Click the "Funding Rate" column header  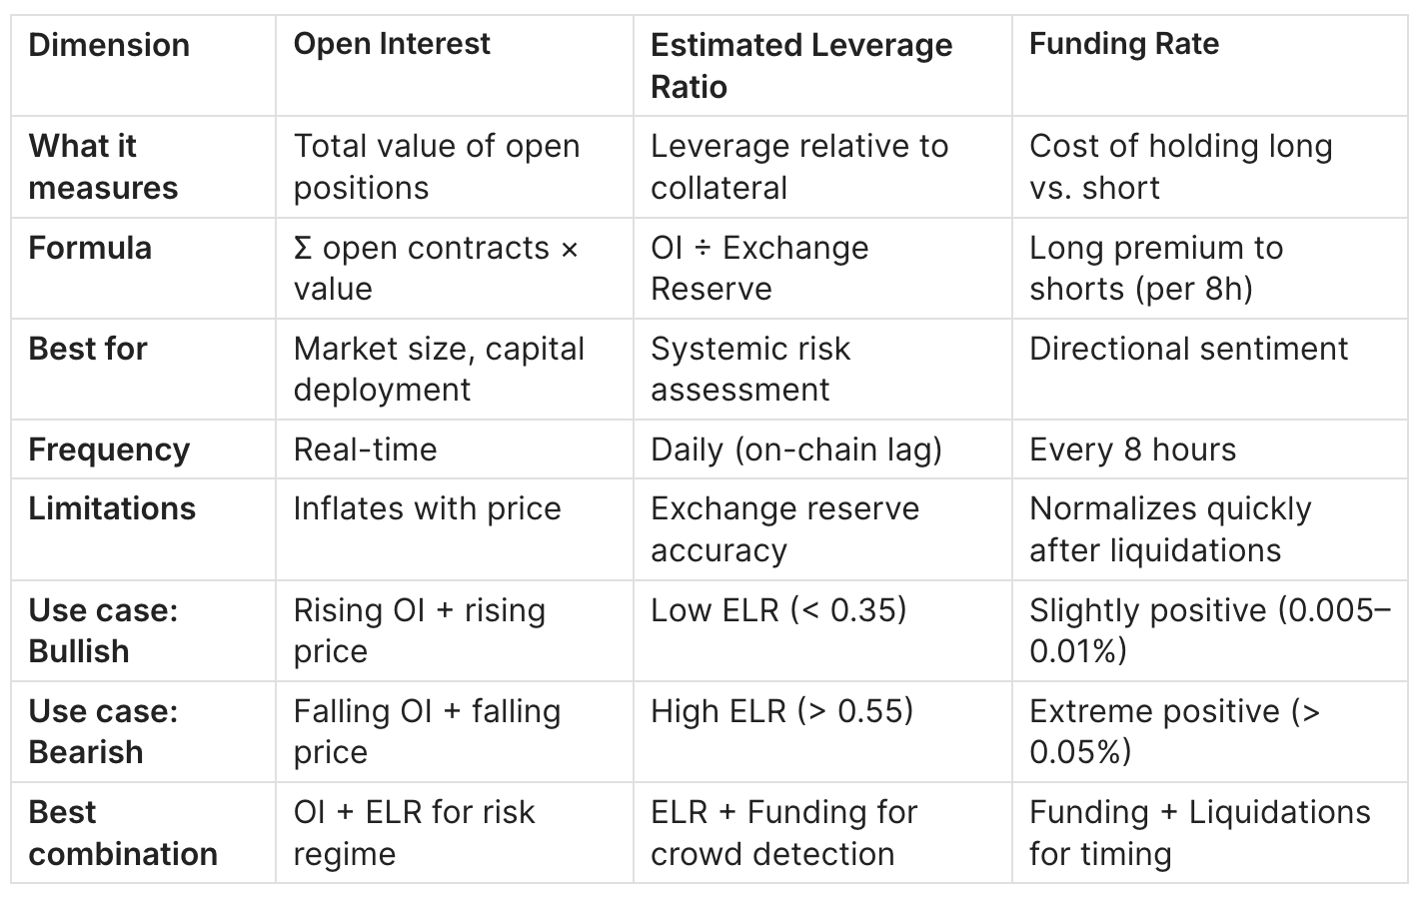tap(1124, 44)
